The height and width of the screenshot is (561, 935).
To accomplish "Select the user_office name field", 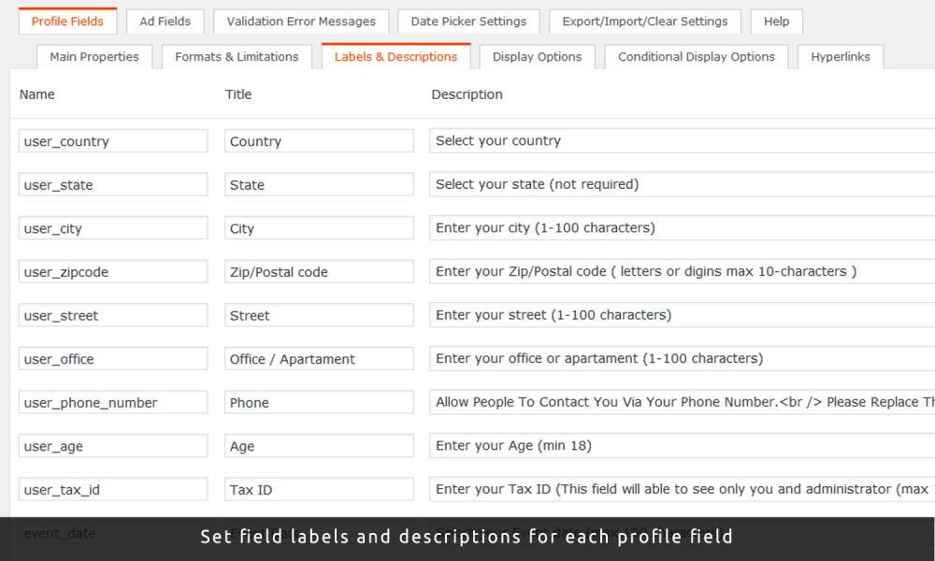I will [x=112, y=358].
